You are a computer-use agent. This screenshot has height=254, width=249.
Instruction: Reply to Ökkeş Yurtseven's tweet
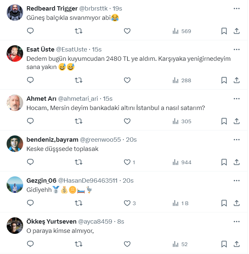click(30, 244)
